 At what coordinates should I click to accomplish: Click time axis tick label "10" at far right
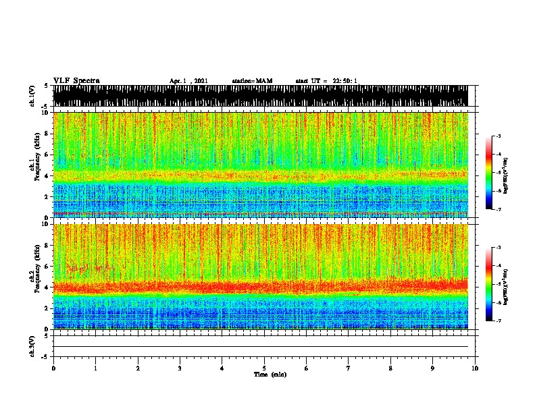coord(475,368)
